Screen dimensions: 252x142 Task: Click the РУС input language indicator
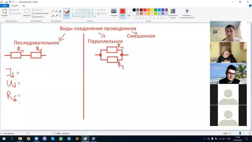tap(229, 138)
